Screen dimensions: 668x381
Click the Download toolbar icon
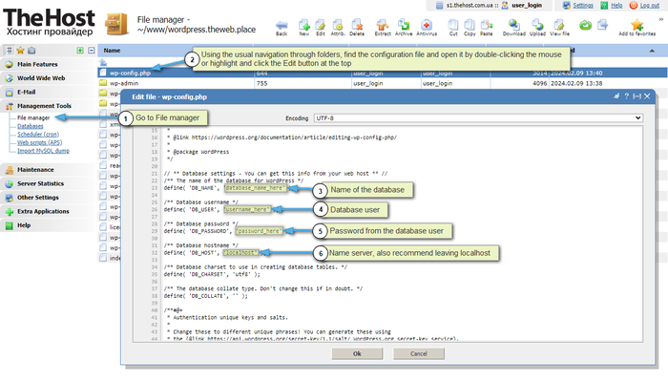coord(513,28)
